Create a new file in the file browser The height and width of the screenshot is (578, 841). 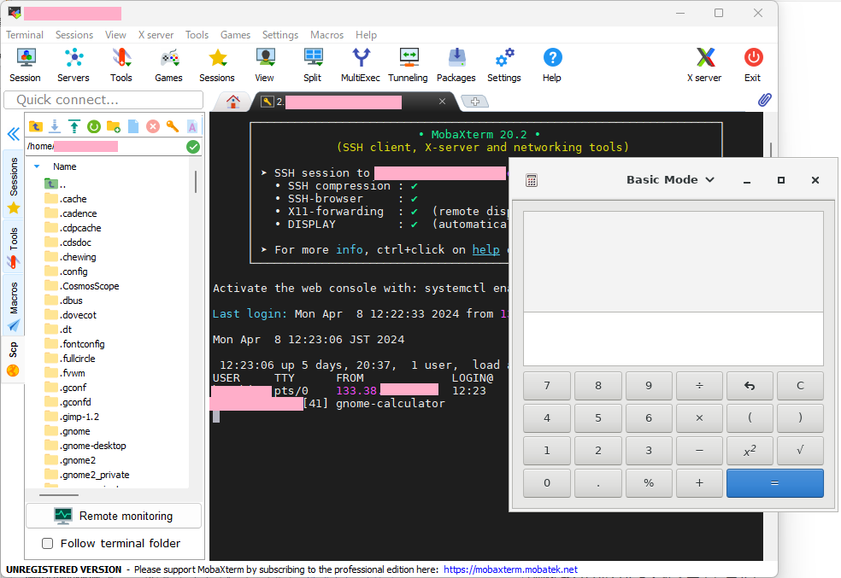133,126
